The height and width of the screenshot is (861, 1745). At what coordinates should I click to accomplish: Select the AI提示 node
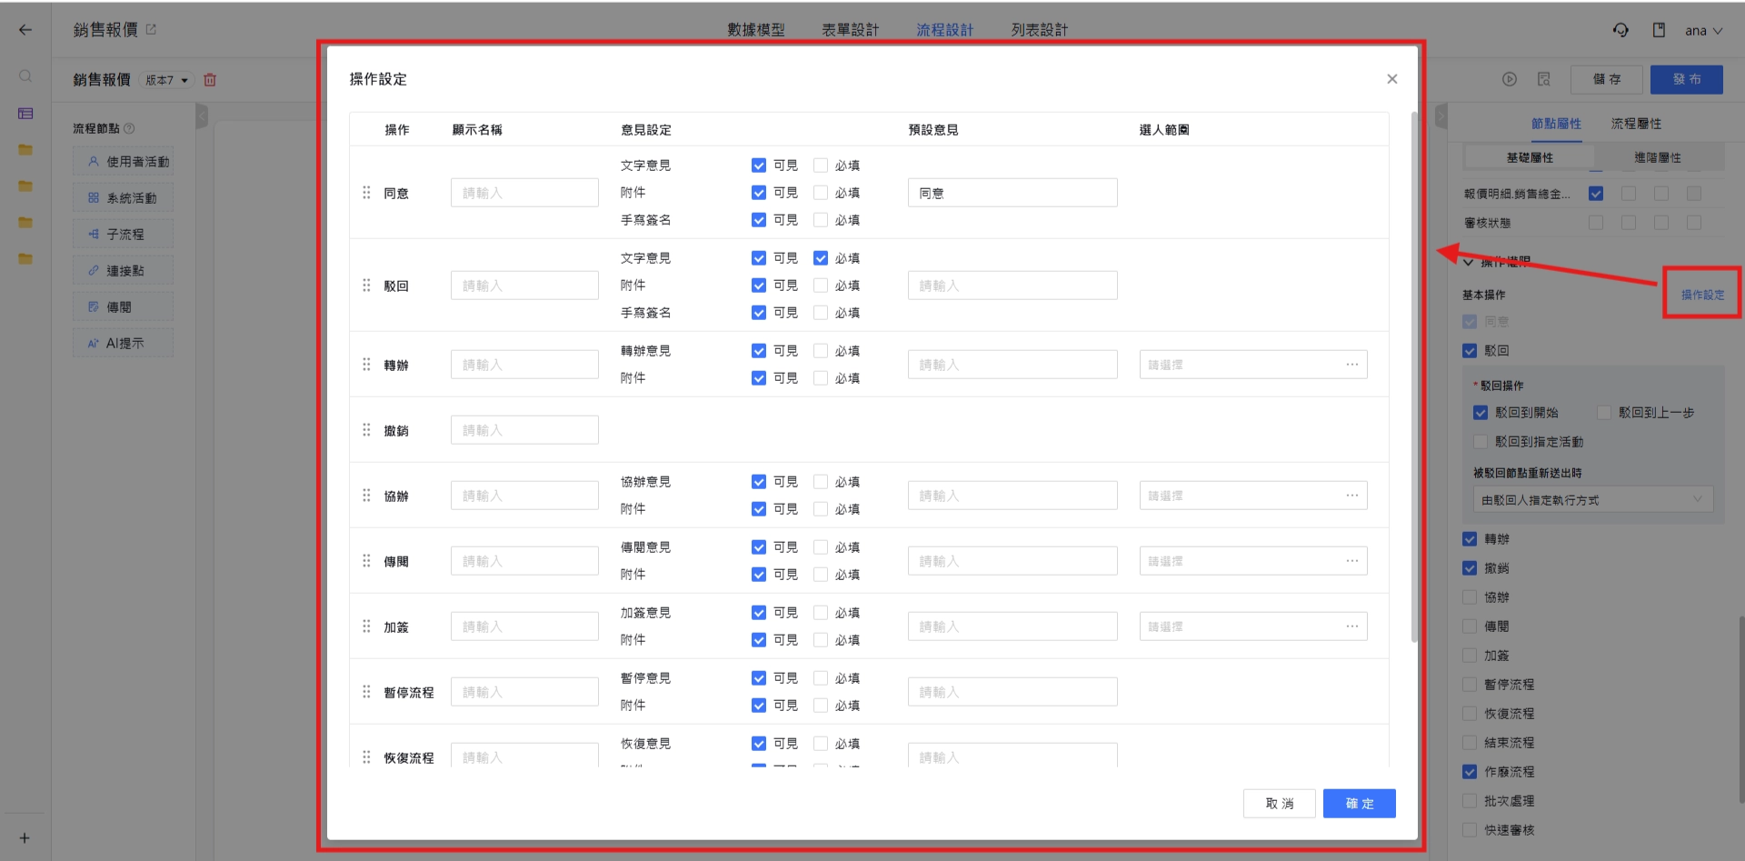(124, 344)
